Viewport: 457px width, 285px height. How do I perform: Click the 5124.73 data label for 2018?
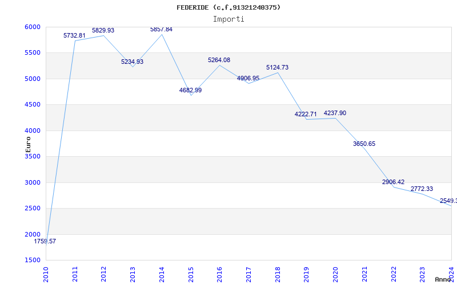click(x=277, y=67)
